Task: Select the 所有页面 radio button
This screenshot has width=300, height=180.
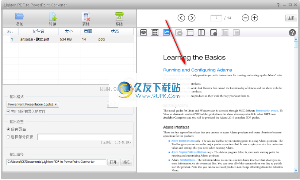Action: click(8, 129)
